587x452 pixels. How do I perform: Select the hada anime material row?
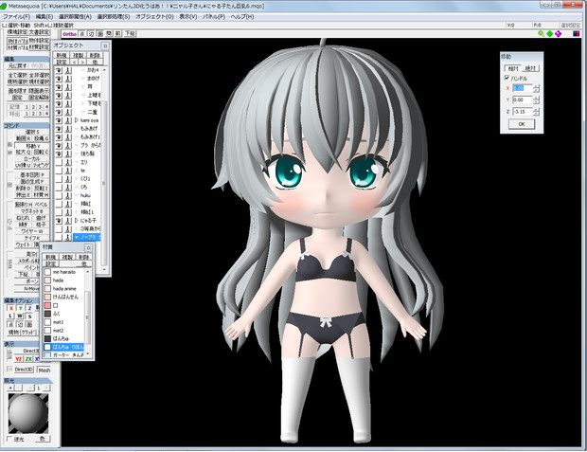pos(64,289)
